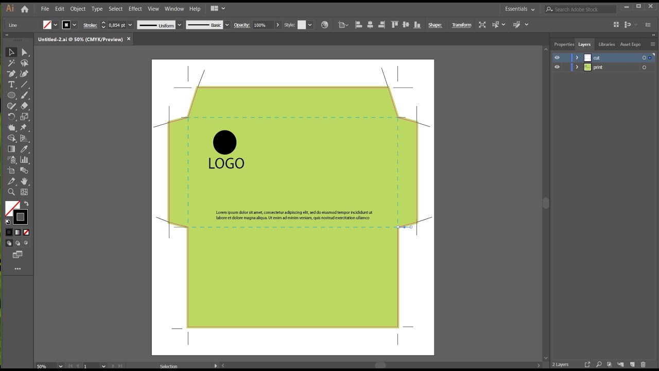
Task: Click the Stroke label link
Action: [x=90, y=25]
